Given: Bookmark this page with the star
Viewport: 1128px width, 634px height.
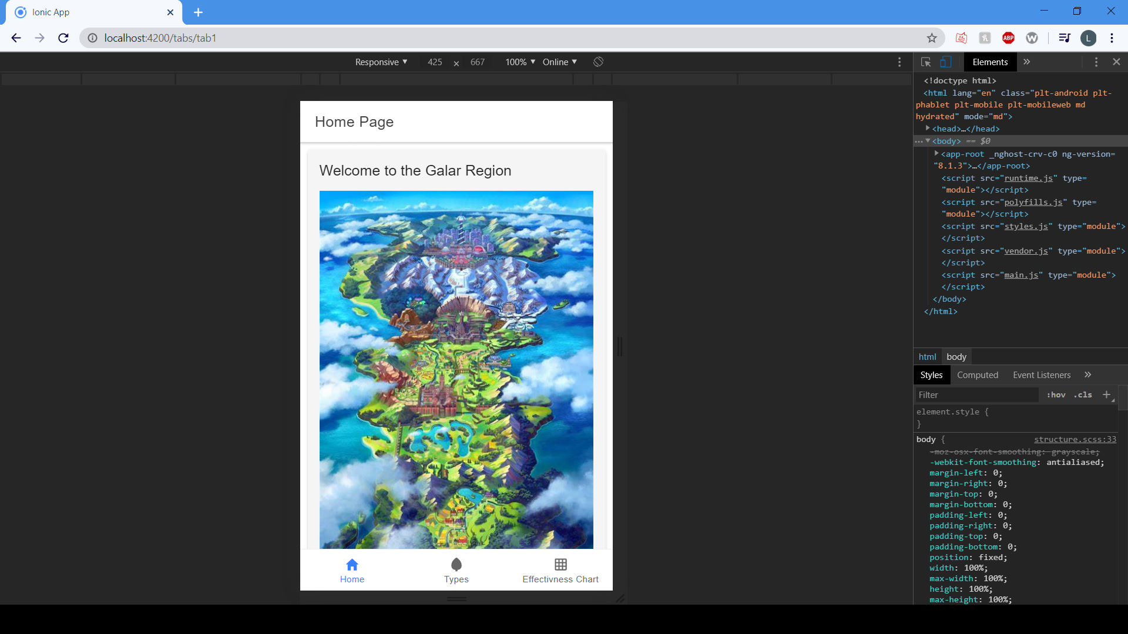Looking at the screenshot, I should coord(932,38).
